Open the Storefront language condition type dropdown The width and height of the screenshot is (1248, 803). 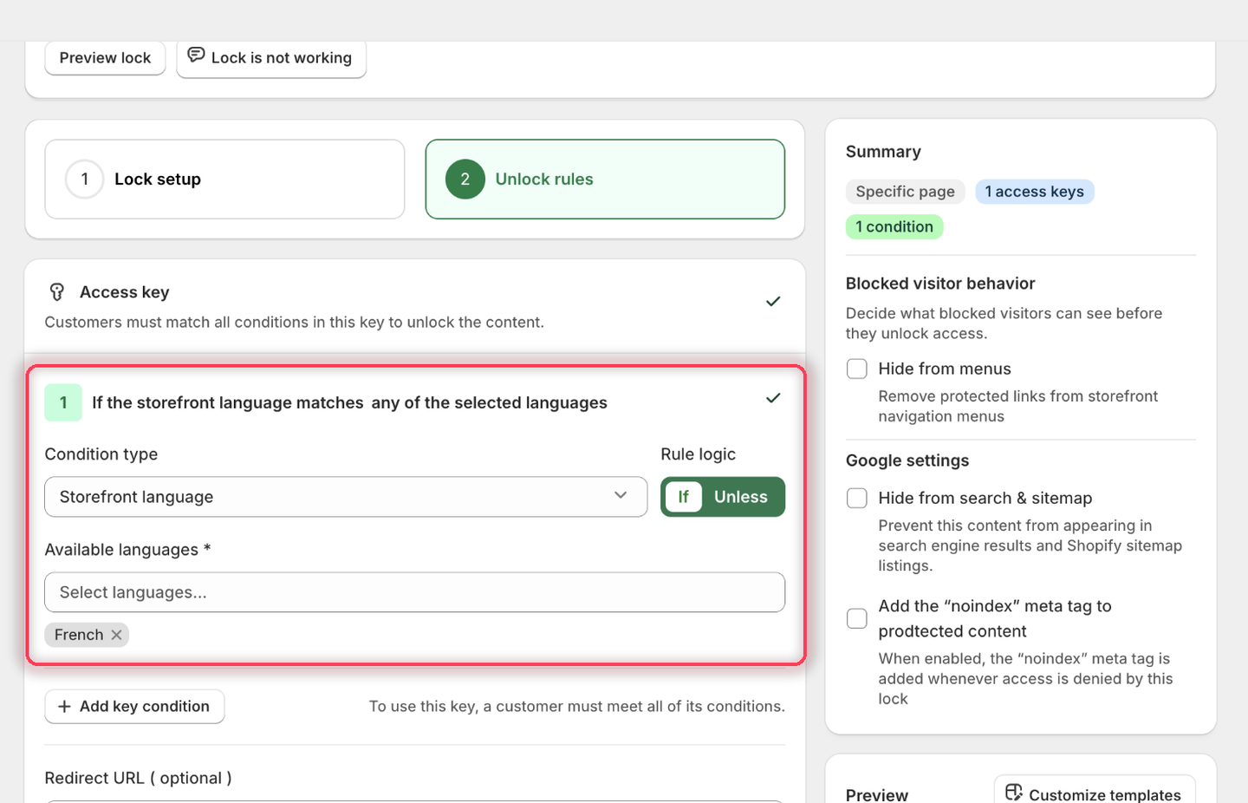click(346, 497)
